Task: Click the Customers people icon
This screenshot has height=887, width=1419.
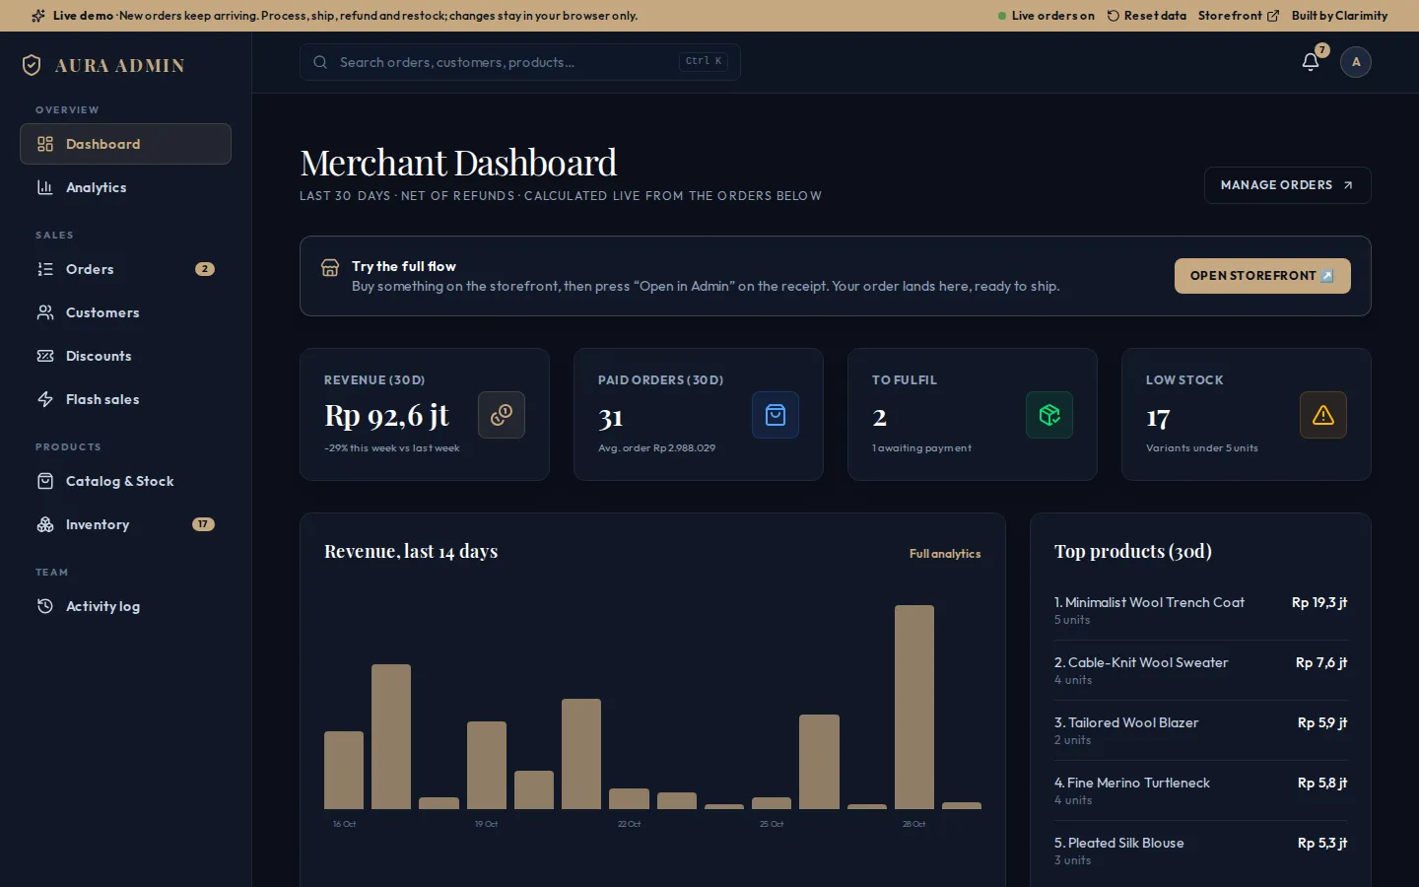Action: click(x=45, y=312)
